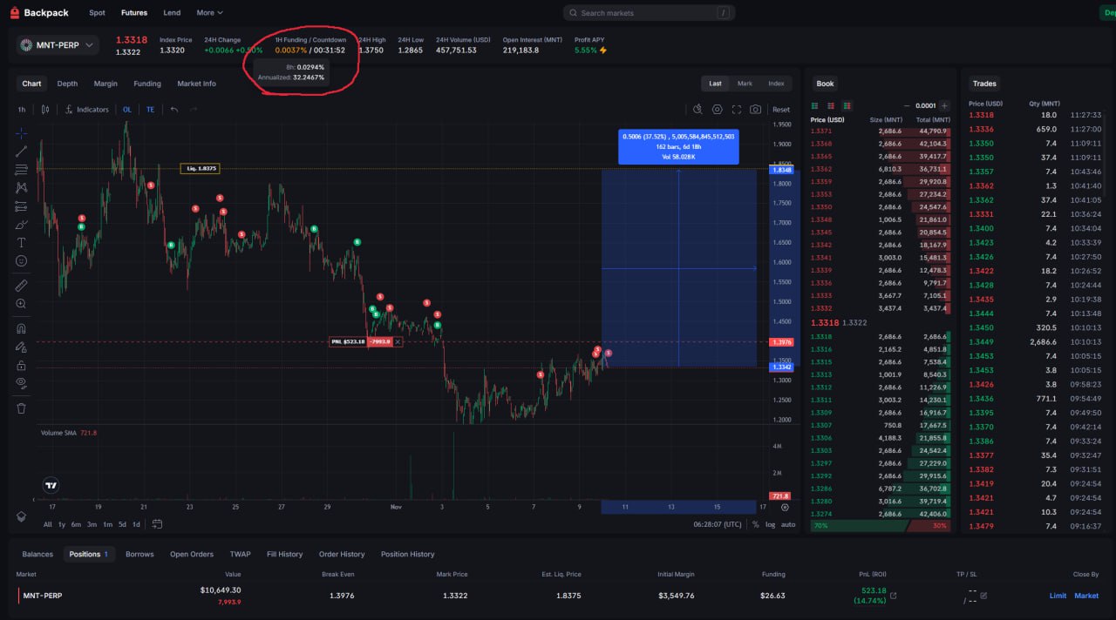Select the text annotation tool

[x=21, y=243]
